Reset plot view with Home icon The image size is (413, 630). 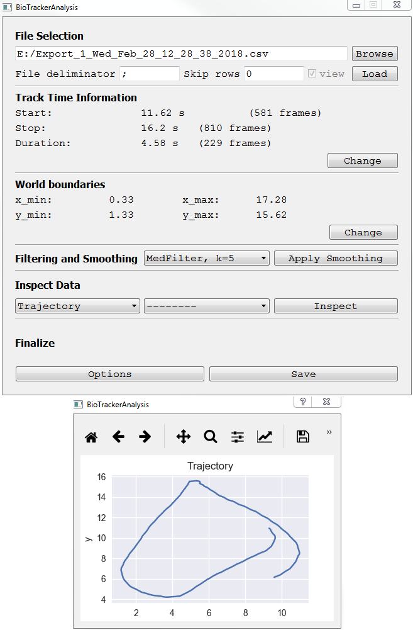pos(91,437)
